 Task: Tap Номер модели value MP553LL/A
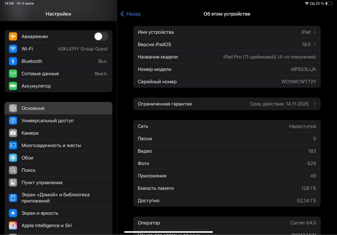(303, 69)
